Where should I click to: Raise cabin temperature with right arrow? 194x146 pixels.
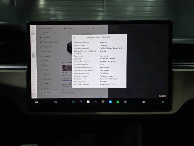point(60,102)
